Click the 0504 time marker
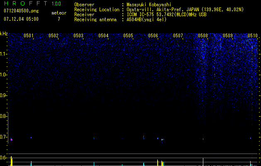Image resolution: width=261 pixels, height=166 pixels. 103,36
